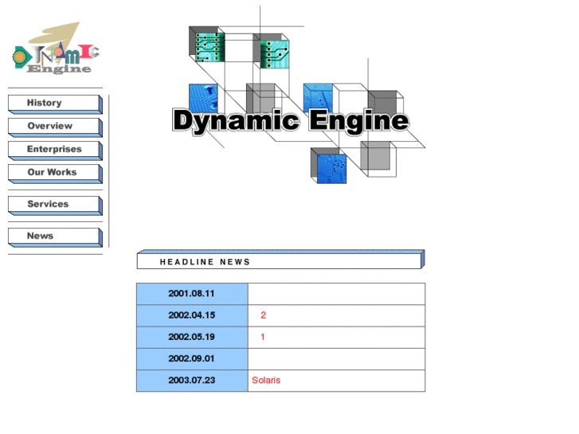The width and height of the screenshot is (579, 434).
Task: Open the red Solaris news link
Action: [x=266, y=381]
